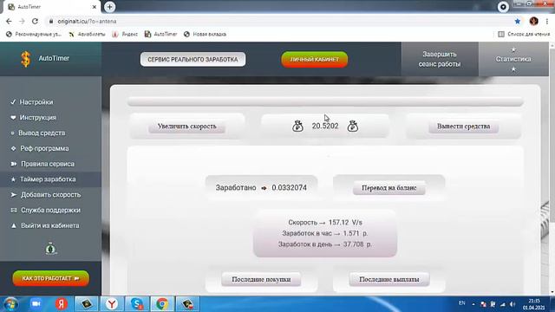Click the bookmark star in address bar

coord(518,21)
